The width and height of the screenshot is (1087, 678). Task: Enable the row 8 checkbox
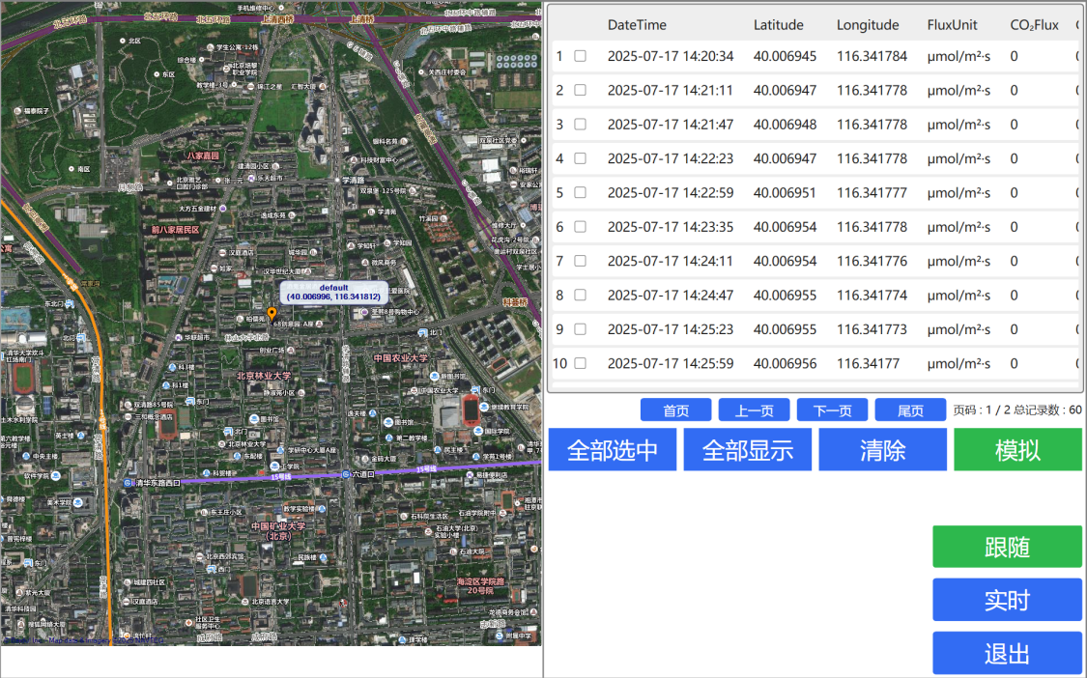pos(580,296)
